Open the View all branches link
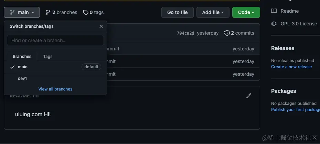 tap(55, 89)
